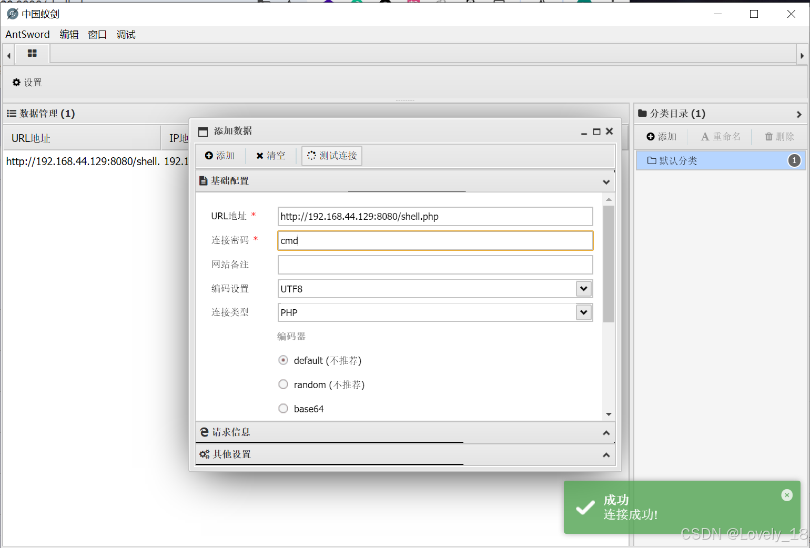
Task: Open the 调试 menu
Action: [126, 34]
